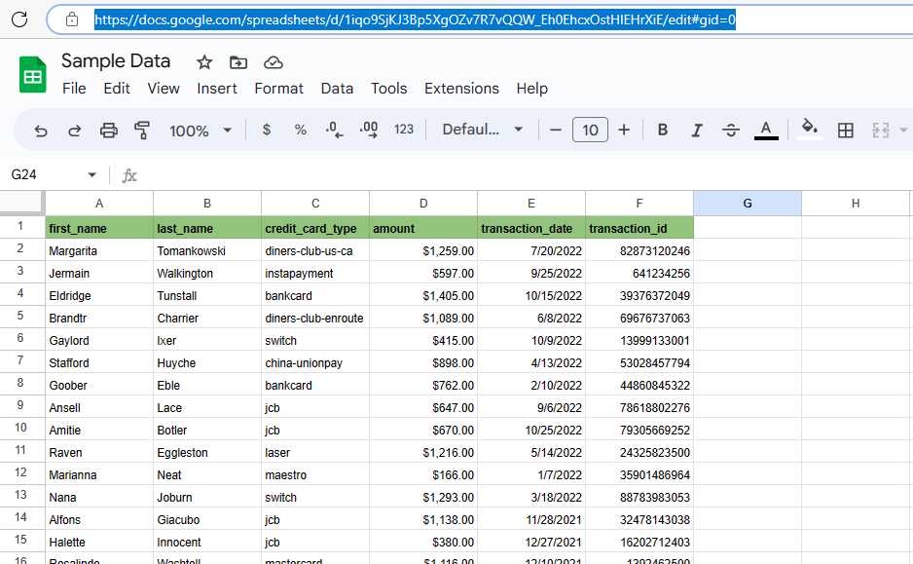Open more number formats (123)
Screen dimensions: 913x564
coord(404,130)
